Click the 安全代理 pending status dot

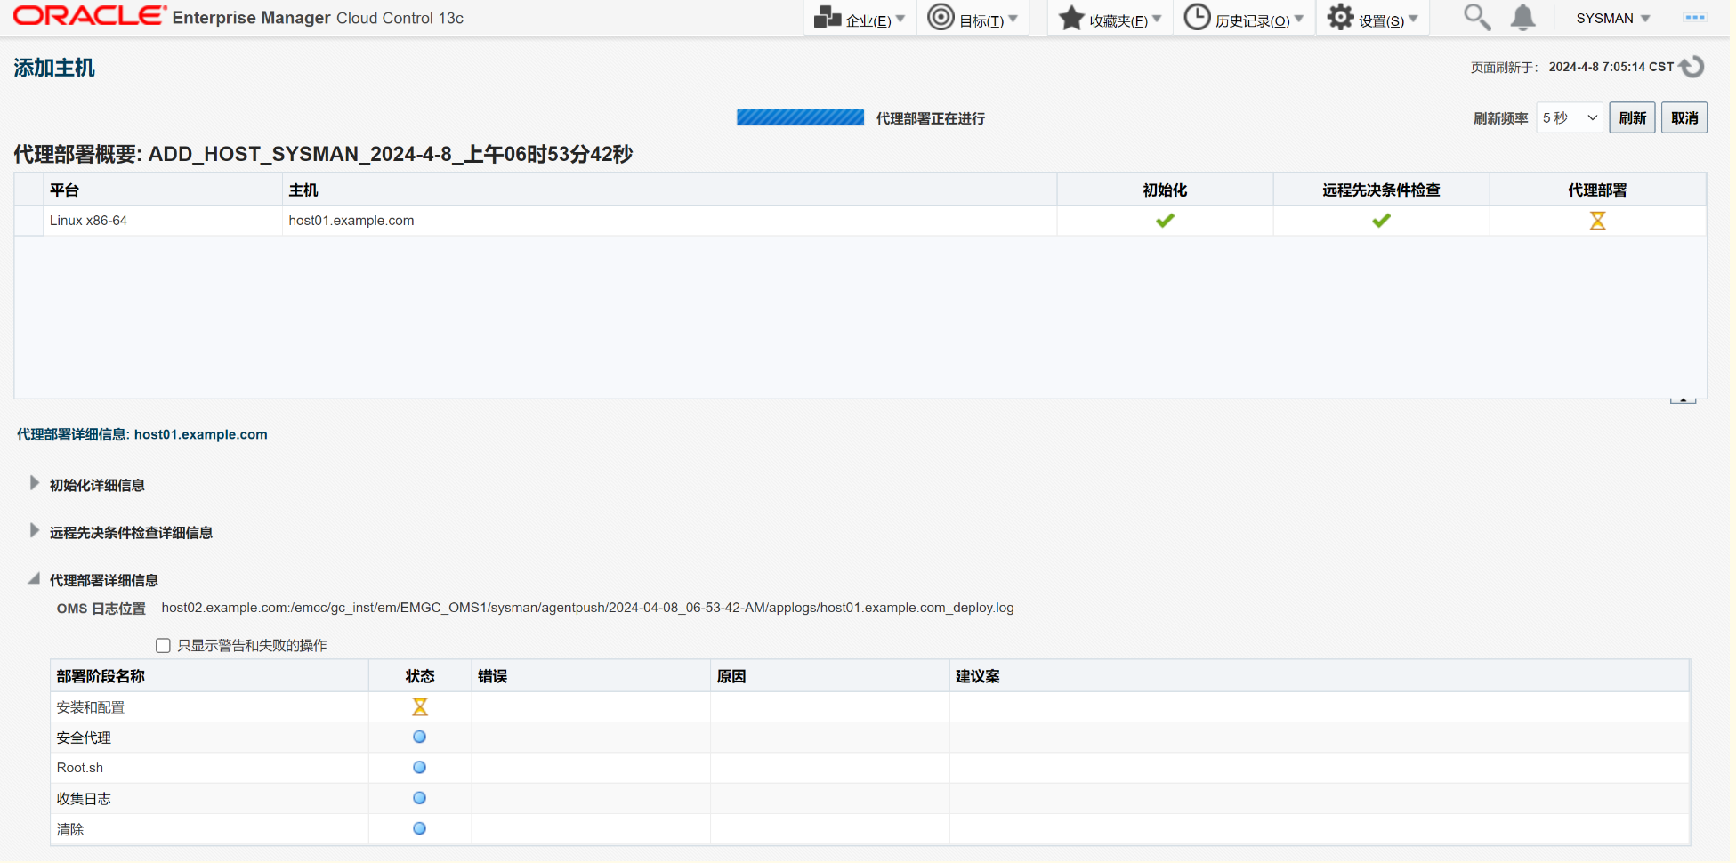click(419, 737)
